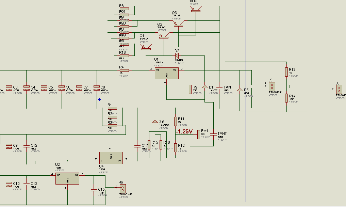Click the C13 capacitor symbol
346x207 pixels.
27,184
